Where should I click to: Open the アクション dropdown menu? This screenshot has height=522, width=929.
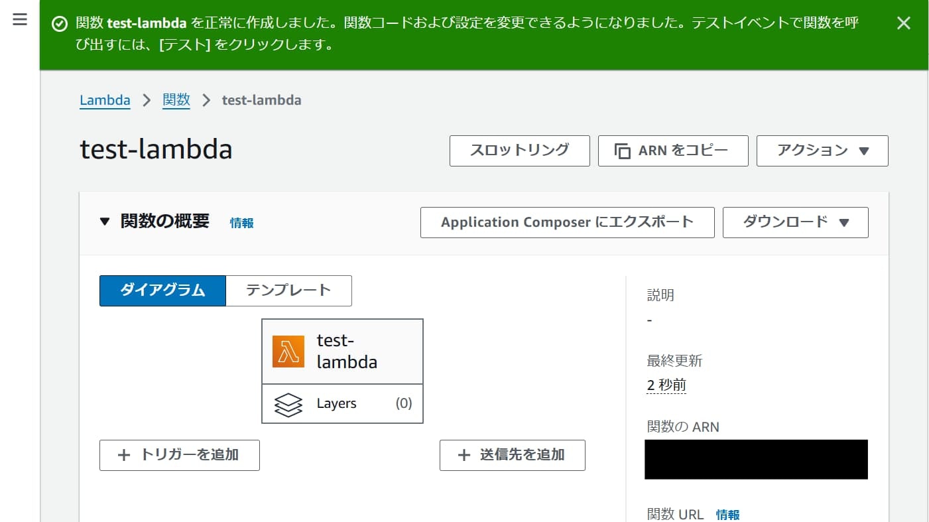(x=822, y=151)
